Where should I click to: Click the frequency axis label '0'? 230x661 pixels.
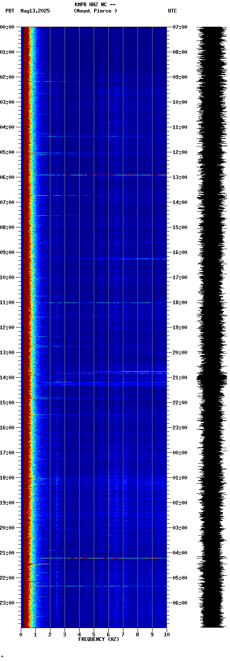[x=21, y=635]
